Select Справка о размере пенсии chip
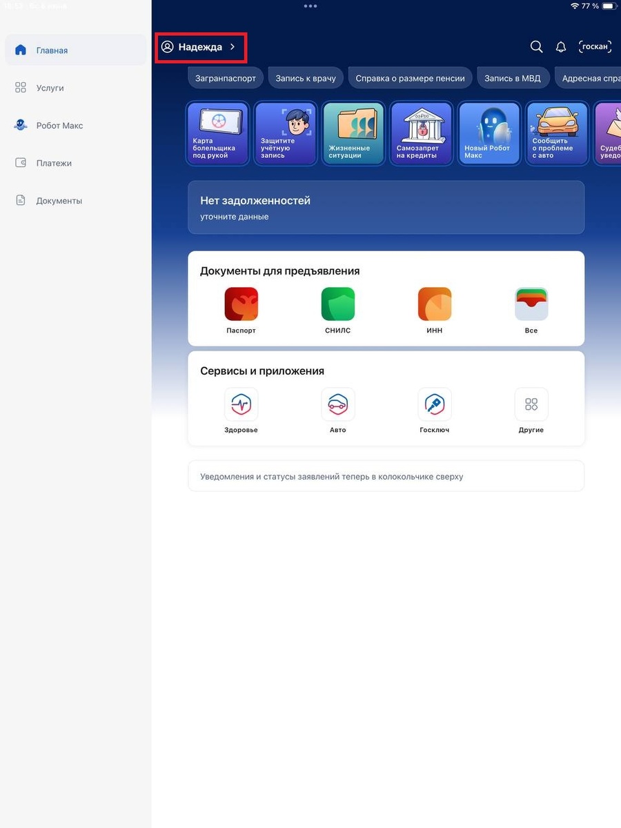This screenshot has width=621, height=828. 411,78
